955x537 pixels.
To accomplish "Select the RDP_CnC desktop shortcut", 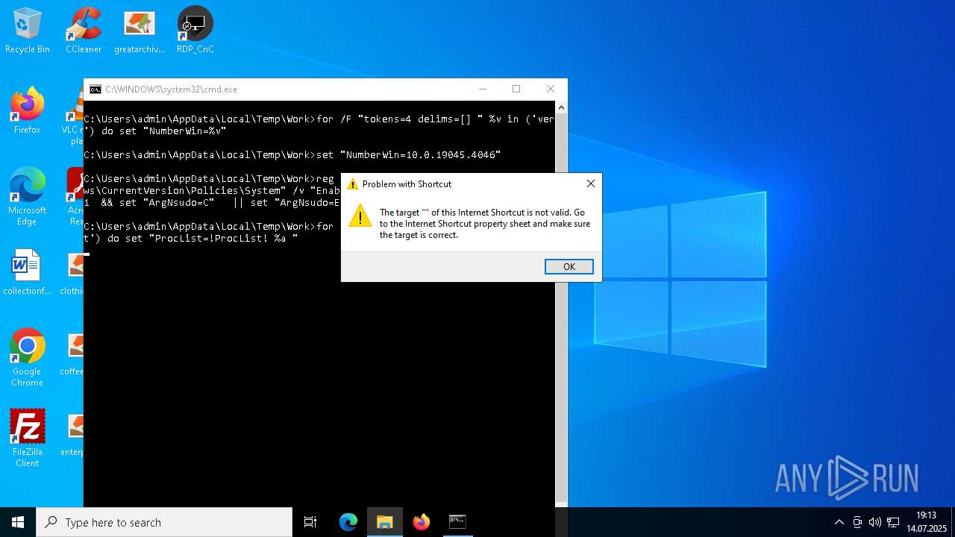I will click(x=195, y=31).
